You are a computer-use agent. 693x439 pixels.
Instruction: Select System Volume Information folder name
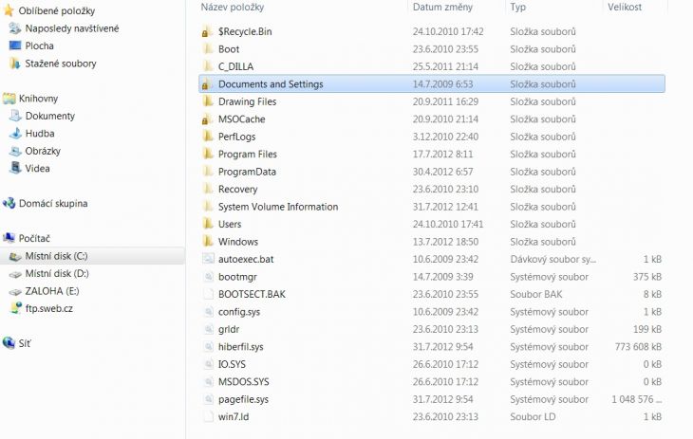click(x=278, y=207)
